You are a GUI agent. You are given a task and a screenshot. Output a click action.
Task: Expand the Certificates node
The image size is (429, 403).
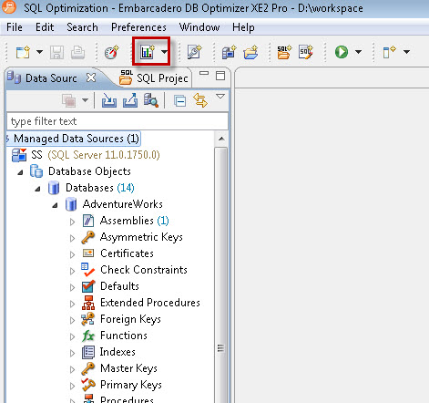tap(72, 254)
